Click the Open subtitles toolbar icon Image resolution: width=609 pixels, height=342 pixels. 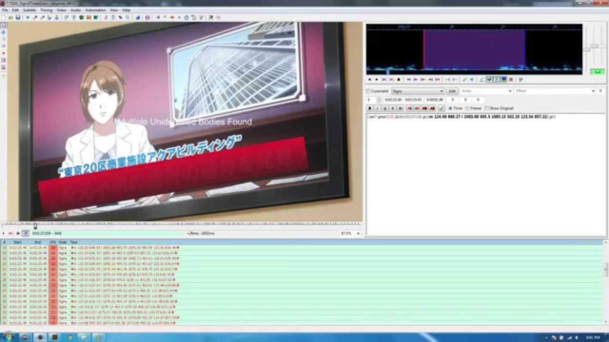point(10,18)
